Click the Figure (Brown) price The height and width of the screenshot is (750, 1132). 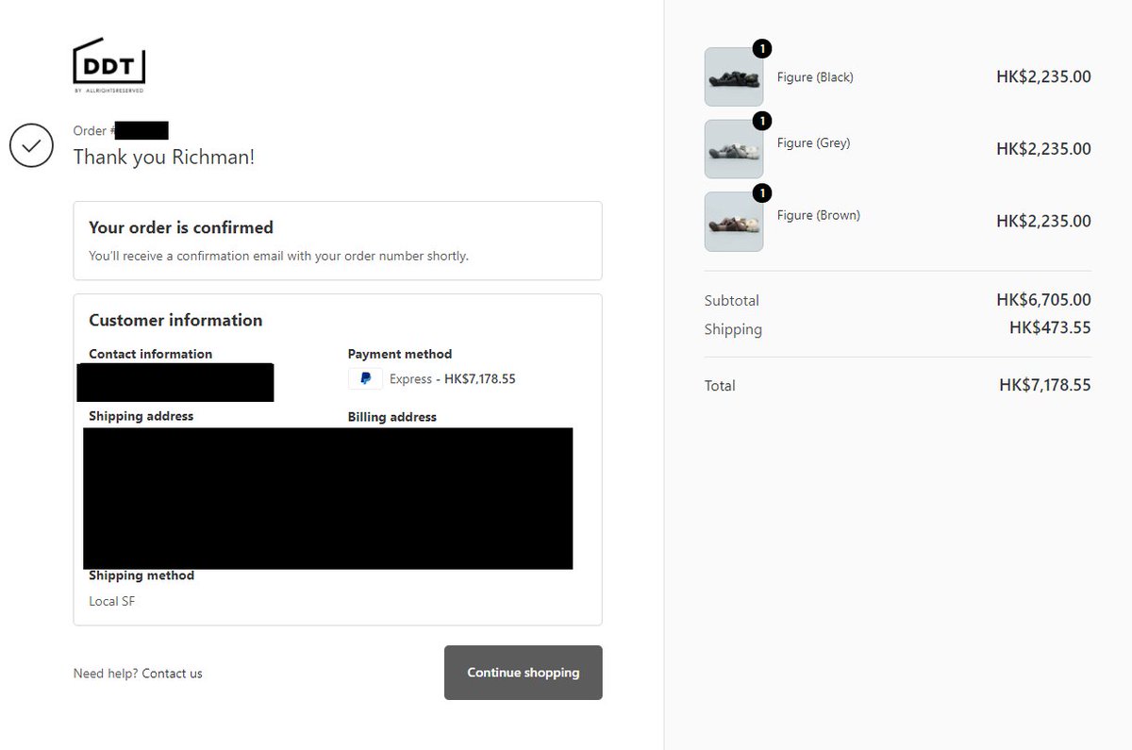click(x=1043, y=222)
